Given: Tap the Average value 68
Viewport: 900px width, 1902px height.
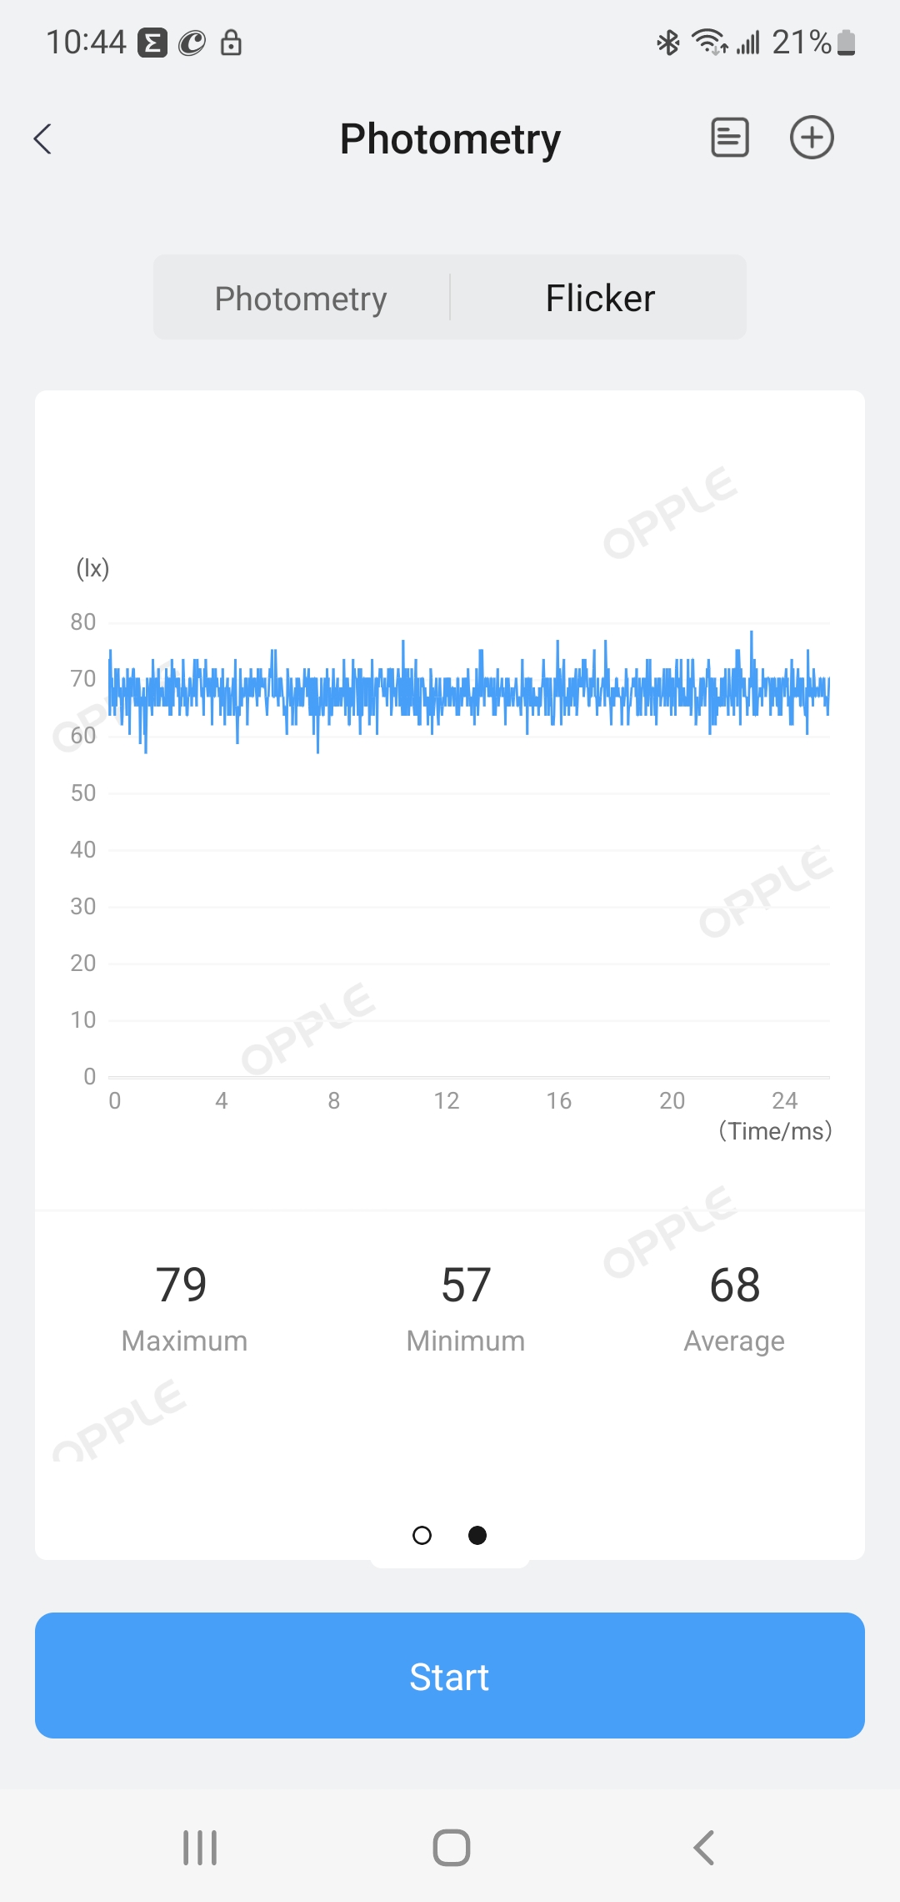Looking at the screenshot, I should pos(734,1285).
